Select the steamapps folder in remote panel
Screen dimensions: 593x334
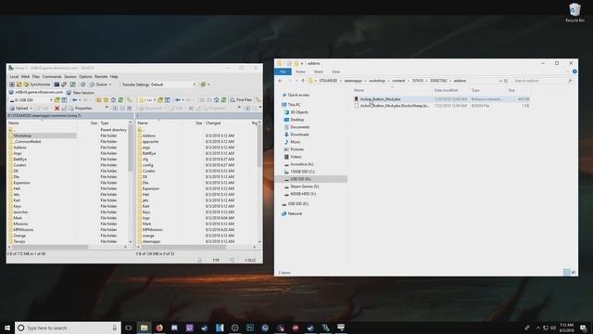151,241
